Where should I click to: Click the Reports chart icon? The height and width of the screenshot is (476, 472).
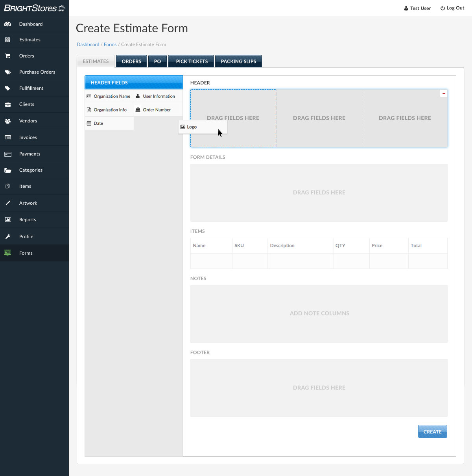tap(7, 220)
